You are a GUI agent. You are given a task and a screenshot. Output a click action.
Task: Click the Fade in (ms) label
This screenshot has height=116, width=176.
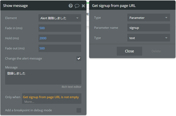pos(14,28)
